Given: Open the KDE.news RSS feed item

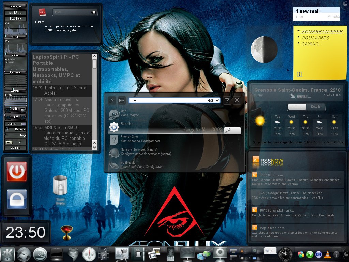Looking at the screenshot, I should (x=297, y=179).
